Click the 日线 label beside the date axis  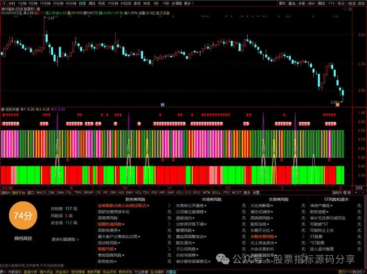(x=359, y=188)
